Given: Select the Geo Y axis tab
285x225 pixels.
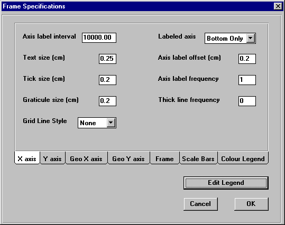Looking at the screenshot, I should click(128, 158).
